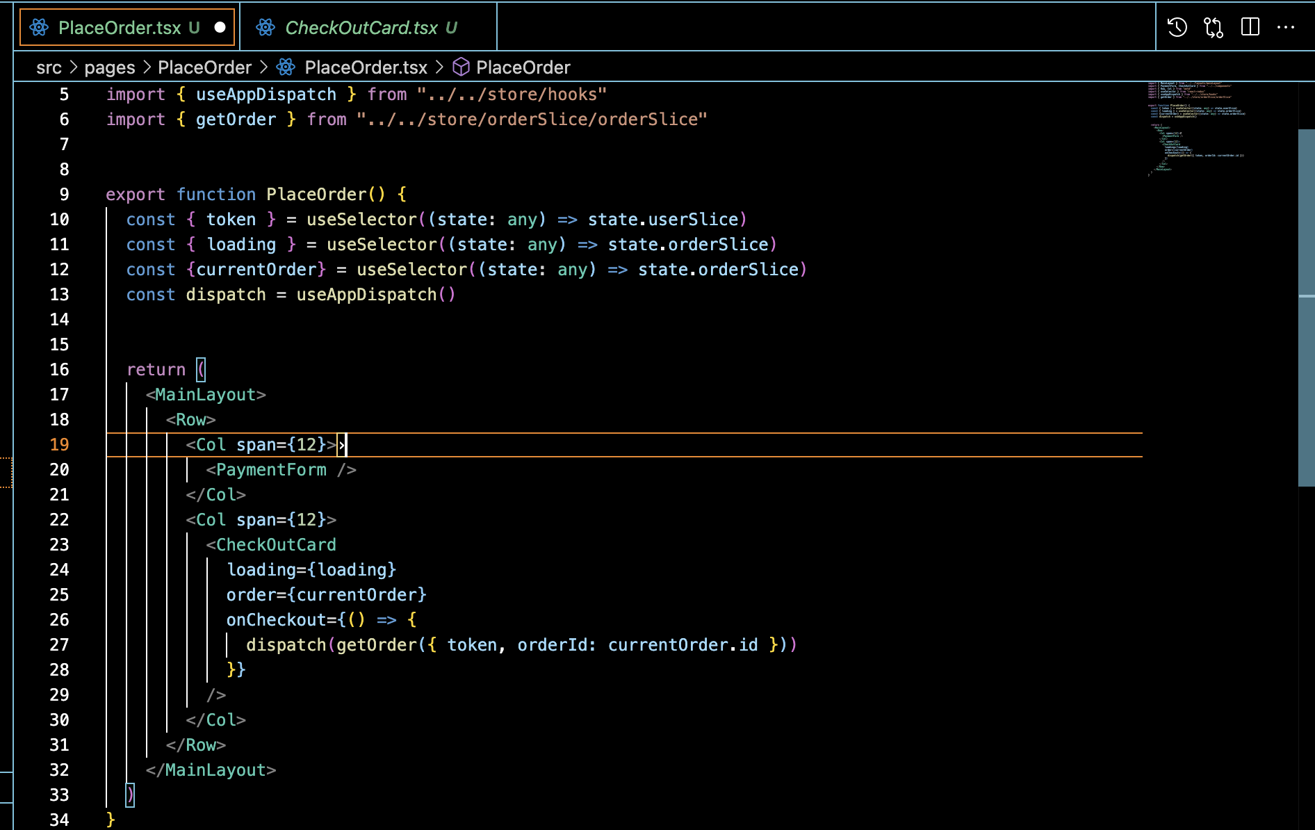Click closing paren on line 33
This screenshot has width=1315, height=830.
pos(130,795)
